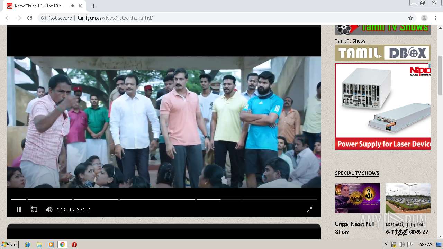The width and height of the screenshot is (443, 249).
Task: Open Special TV Shows heading
Action: click(x=357, y=173)
